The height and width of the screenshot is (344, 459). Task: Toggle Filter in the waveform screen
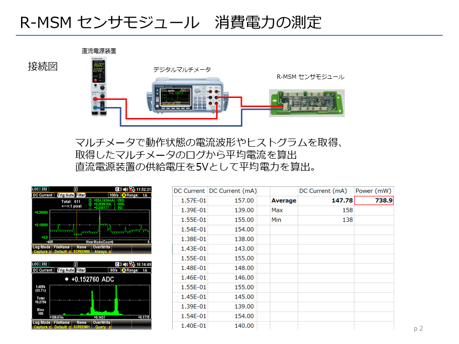81,195
